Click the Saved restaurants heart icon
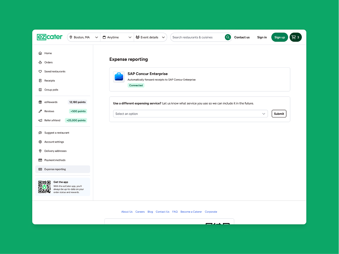This screenshot has width=339, height=254. pyautogui.click(x=40, y=71)
